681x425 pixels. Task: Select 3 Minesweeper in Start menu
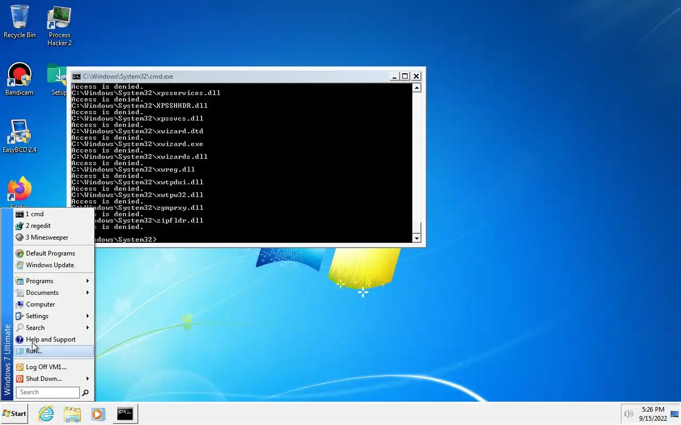pyautogui.click(x=54, y=237)
